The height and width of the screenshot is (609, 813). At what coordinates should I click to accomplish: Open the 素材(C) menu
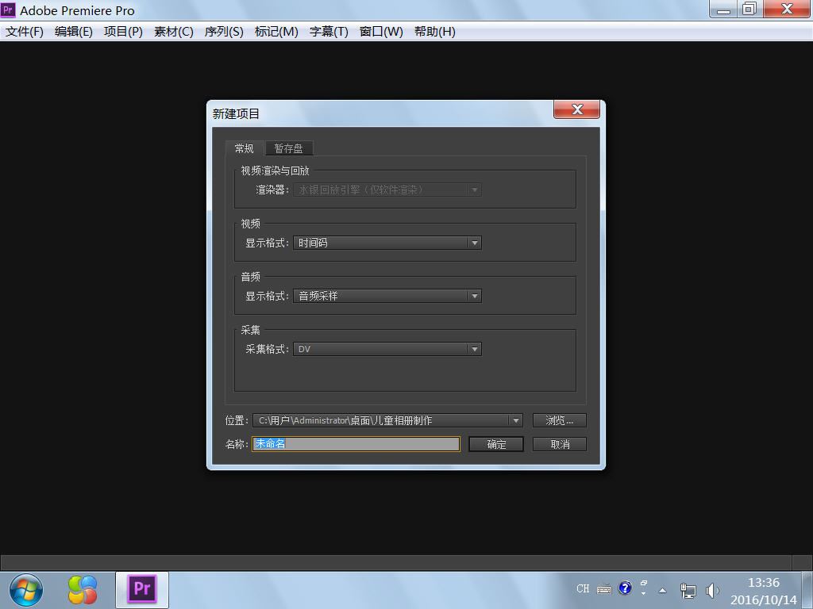[174, 32]
